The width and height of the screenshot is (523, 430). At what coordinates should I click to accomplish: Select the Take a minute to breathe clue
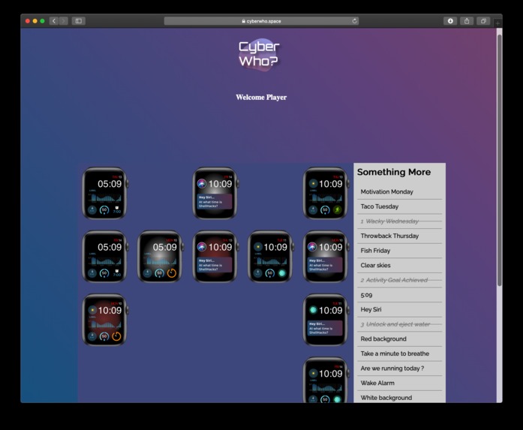pyautogui.click(x=399, y=353)
